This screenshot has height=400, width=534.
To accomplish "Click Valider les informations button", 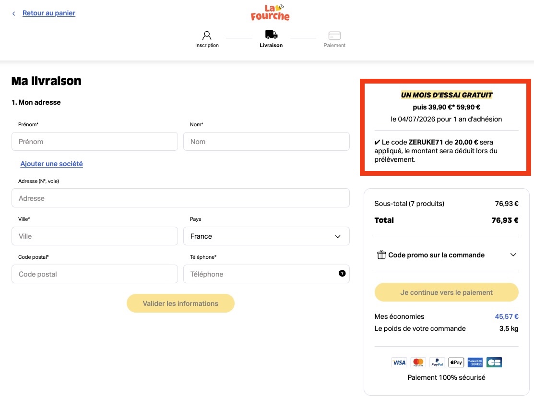I will coord(180,303).
